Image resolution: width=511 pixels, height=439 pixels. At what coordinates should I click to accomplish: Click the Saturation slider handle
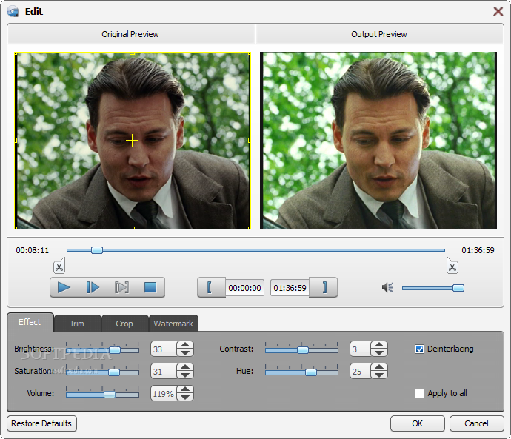(114, 372)
